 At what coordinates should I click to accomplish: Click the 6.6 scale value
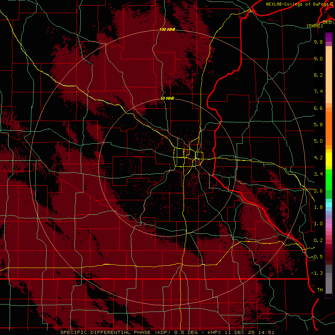click(318, 108)
